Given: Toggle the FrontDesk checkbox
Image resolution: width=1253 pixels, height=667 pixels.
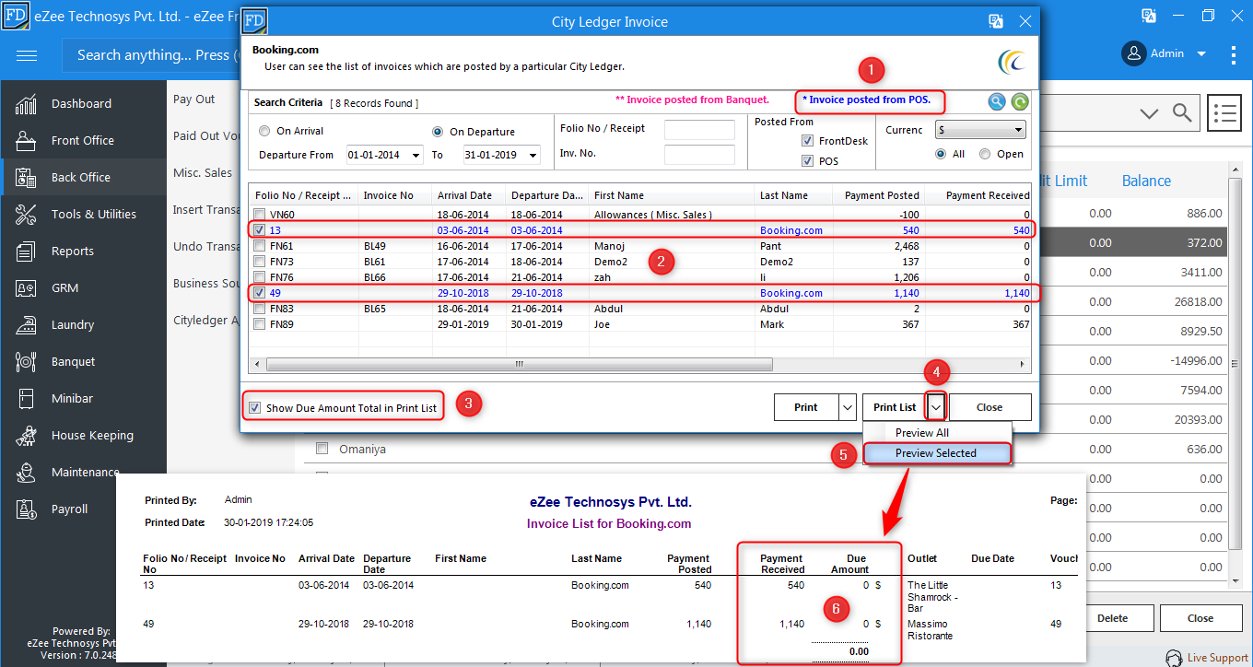Looking at the screenshot, I should click(x=807, y=141).
